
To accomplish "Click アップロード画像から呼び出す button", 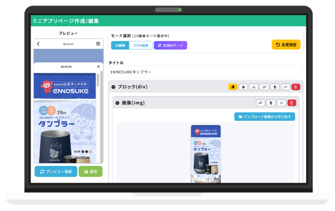I will 265,117.
